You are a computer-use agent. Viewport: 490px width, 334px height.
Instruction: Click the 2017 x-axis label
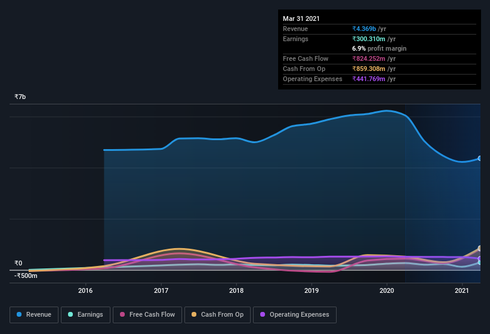point(161,290)
